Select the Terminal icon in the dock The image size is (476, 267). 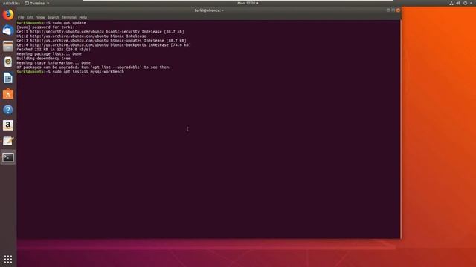tap(8, 157)
